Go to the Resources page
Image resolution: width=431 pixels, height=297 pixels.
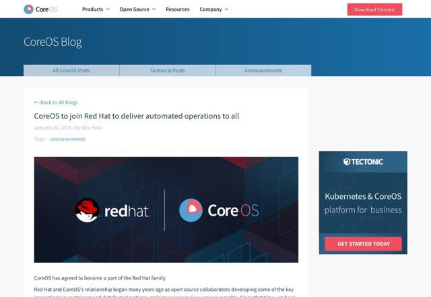[x=177, y=9]
